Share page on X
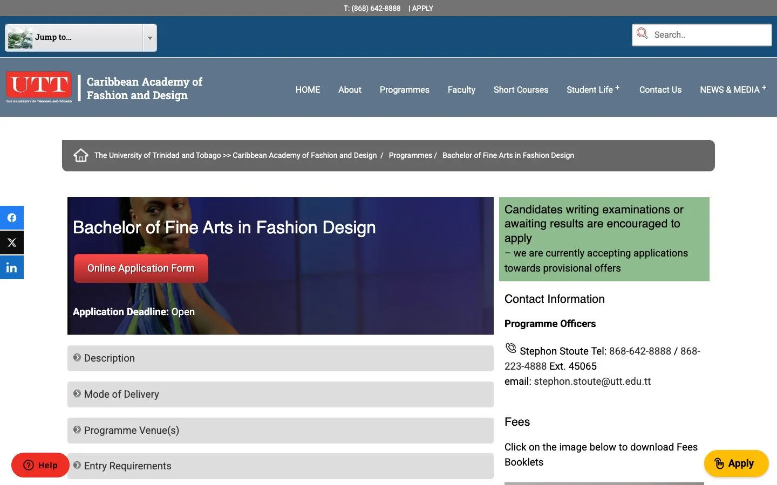 12,242
